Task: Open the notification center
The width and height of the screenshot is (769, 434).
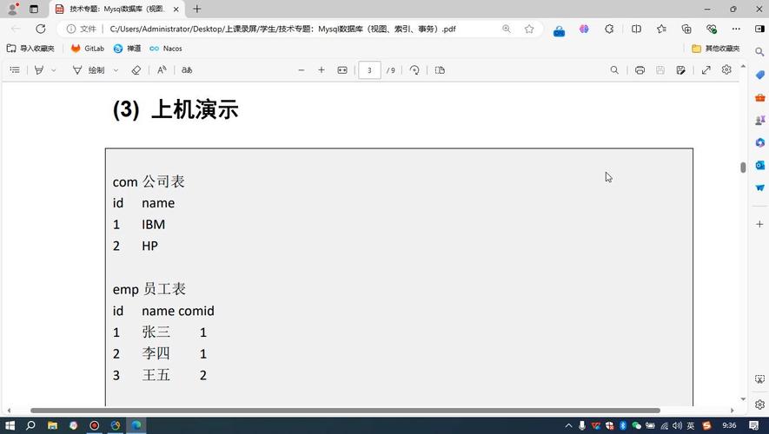Action: (x=754, y=425)
